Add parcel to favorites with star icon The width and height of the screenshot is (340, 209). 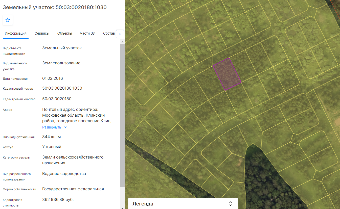click(8, 20)
